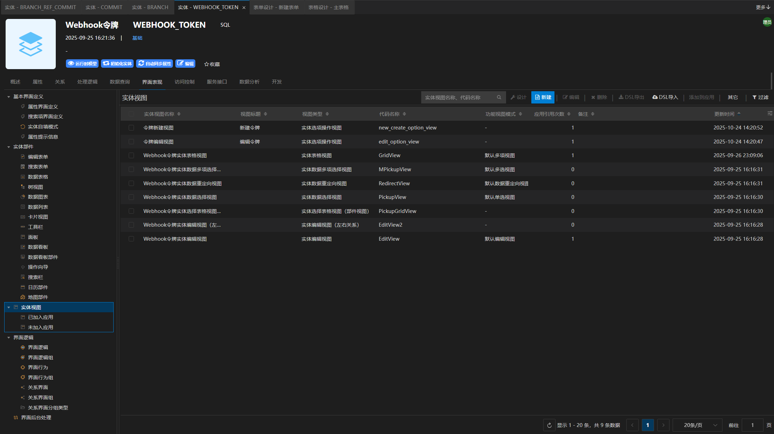774x434 pixels.
Task: Open the layered entity logo thumbnail
Action: coord(31,44)
